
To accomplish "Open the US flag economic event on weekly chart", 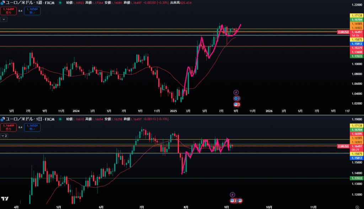I will click(236, 104).
